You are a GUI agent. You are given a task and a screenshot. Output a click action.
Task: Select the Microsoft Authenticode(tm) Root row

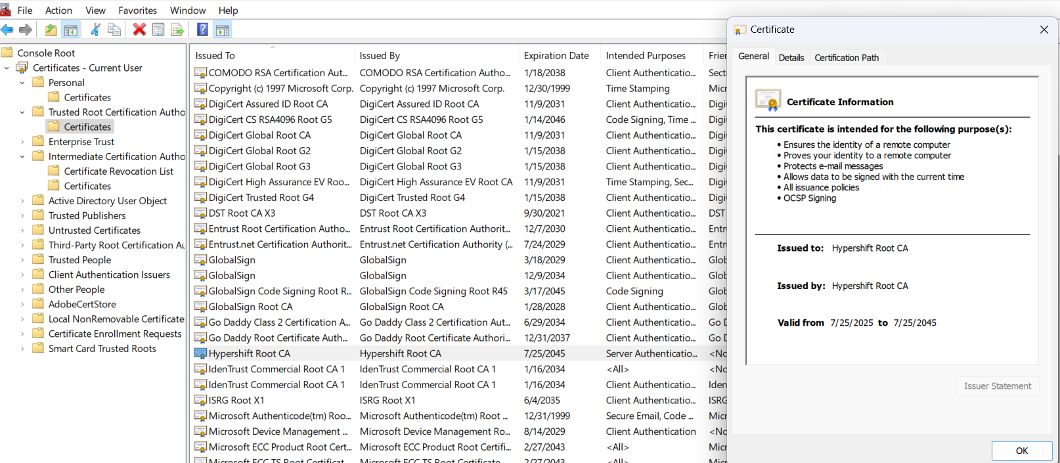click(x=460, y=416)
